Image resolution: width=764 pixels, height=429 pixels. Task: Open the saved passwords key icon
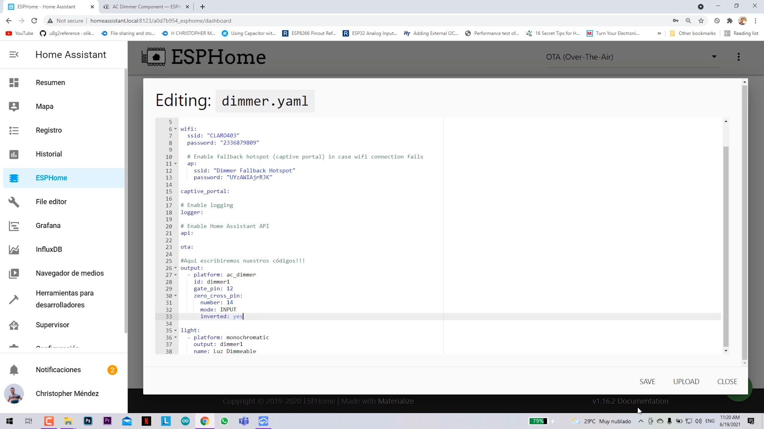676,21
